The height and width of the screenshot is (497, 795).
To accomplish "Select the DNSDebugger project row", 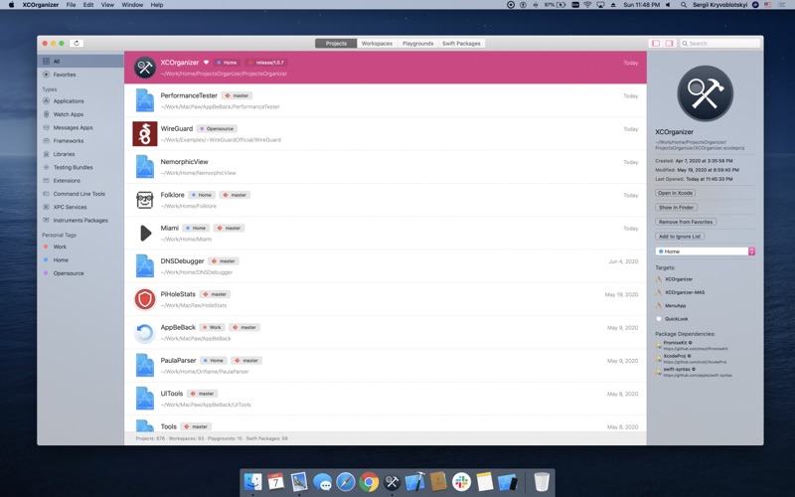I will (386, 266).
